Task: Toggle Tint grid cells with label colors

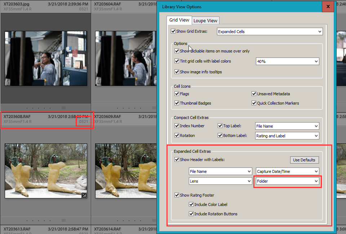Action: tap(177, 61)
